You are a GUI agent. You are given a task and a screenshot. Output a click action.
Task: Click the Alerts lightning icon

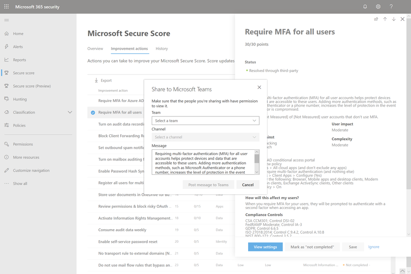pos(7,46)
